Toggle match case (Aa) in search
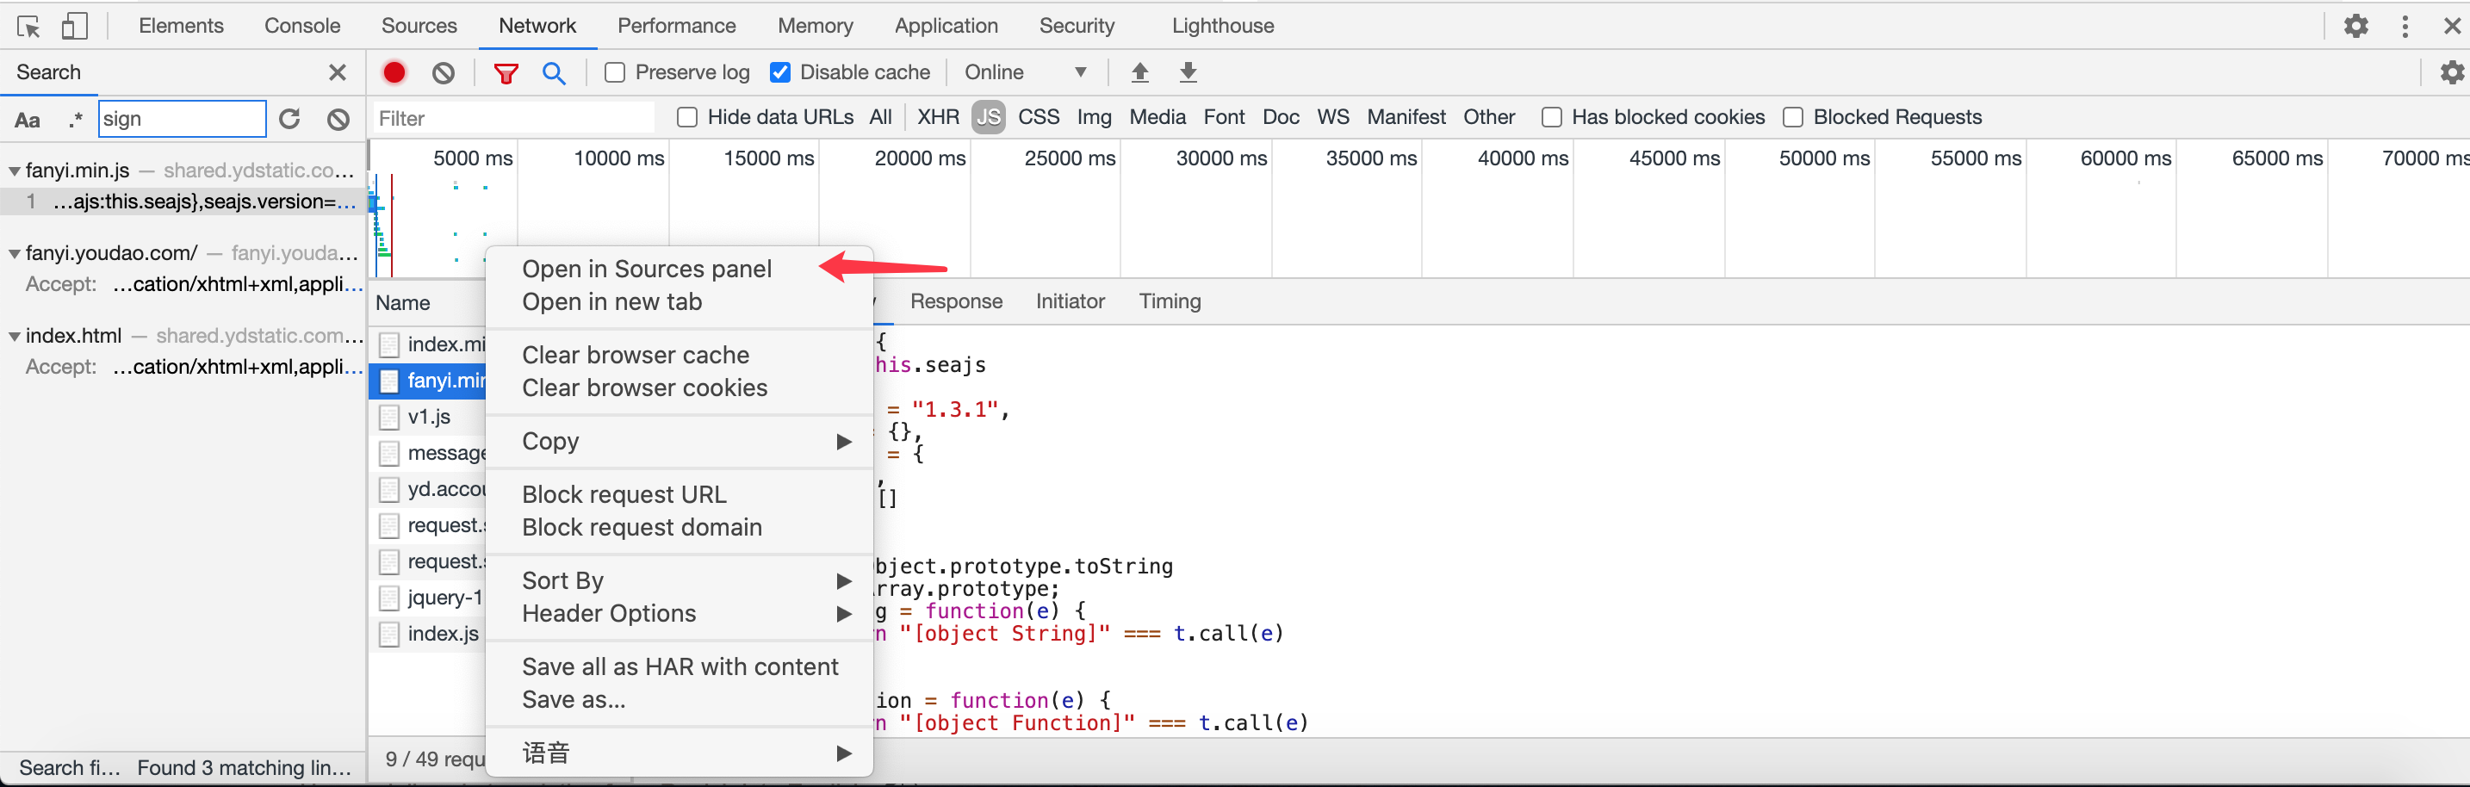This screenshot has height=787, width=2470. coord(28,120)
